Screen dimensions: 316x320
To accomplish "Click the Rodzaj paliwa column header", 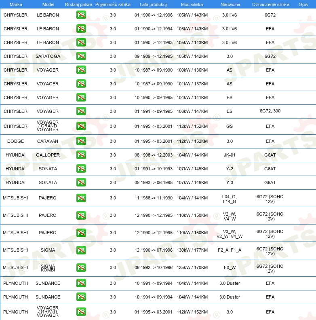I will [x=78, y=4].
